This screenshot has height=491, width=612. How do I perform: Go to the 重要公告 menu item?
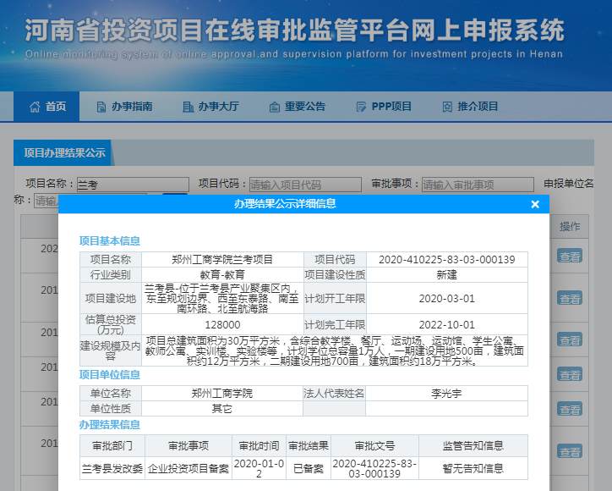304,107
